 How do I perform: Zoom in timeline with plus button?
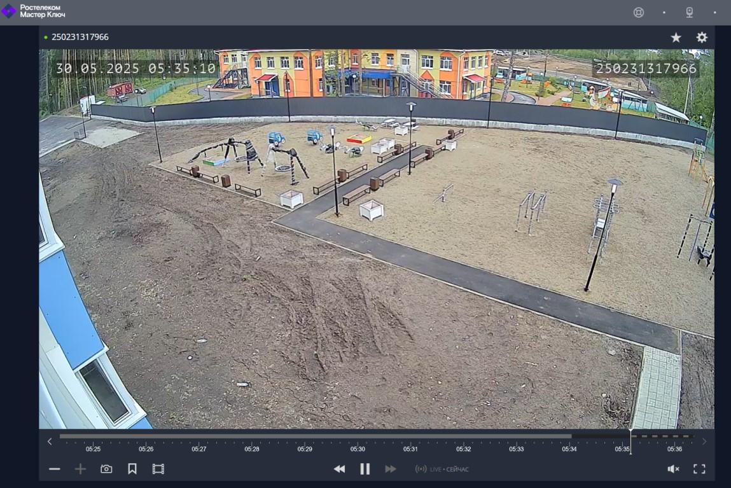pyautogui.click(x=80, y=469)
